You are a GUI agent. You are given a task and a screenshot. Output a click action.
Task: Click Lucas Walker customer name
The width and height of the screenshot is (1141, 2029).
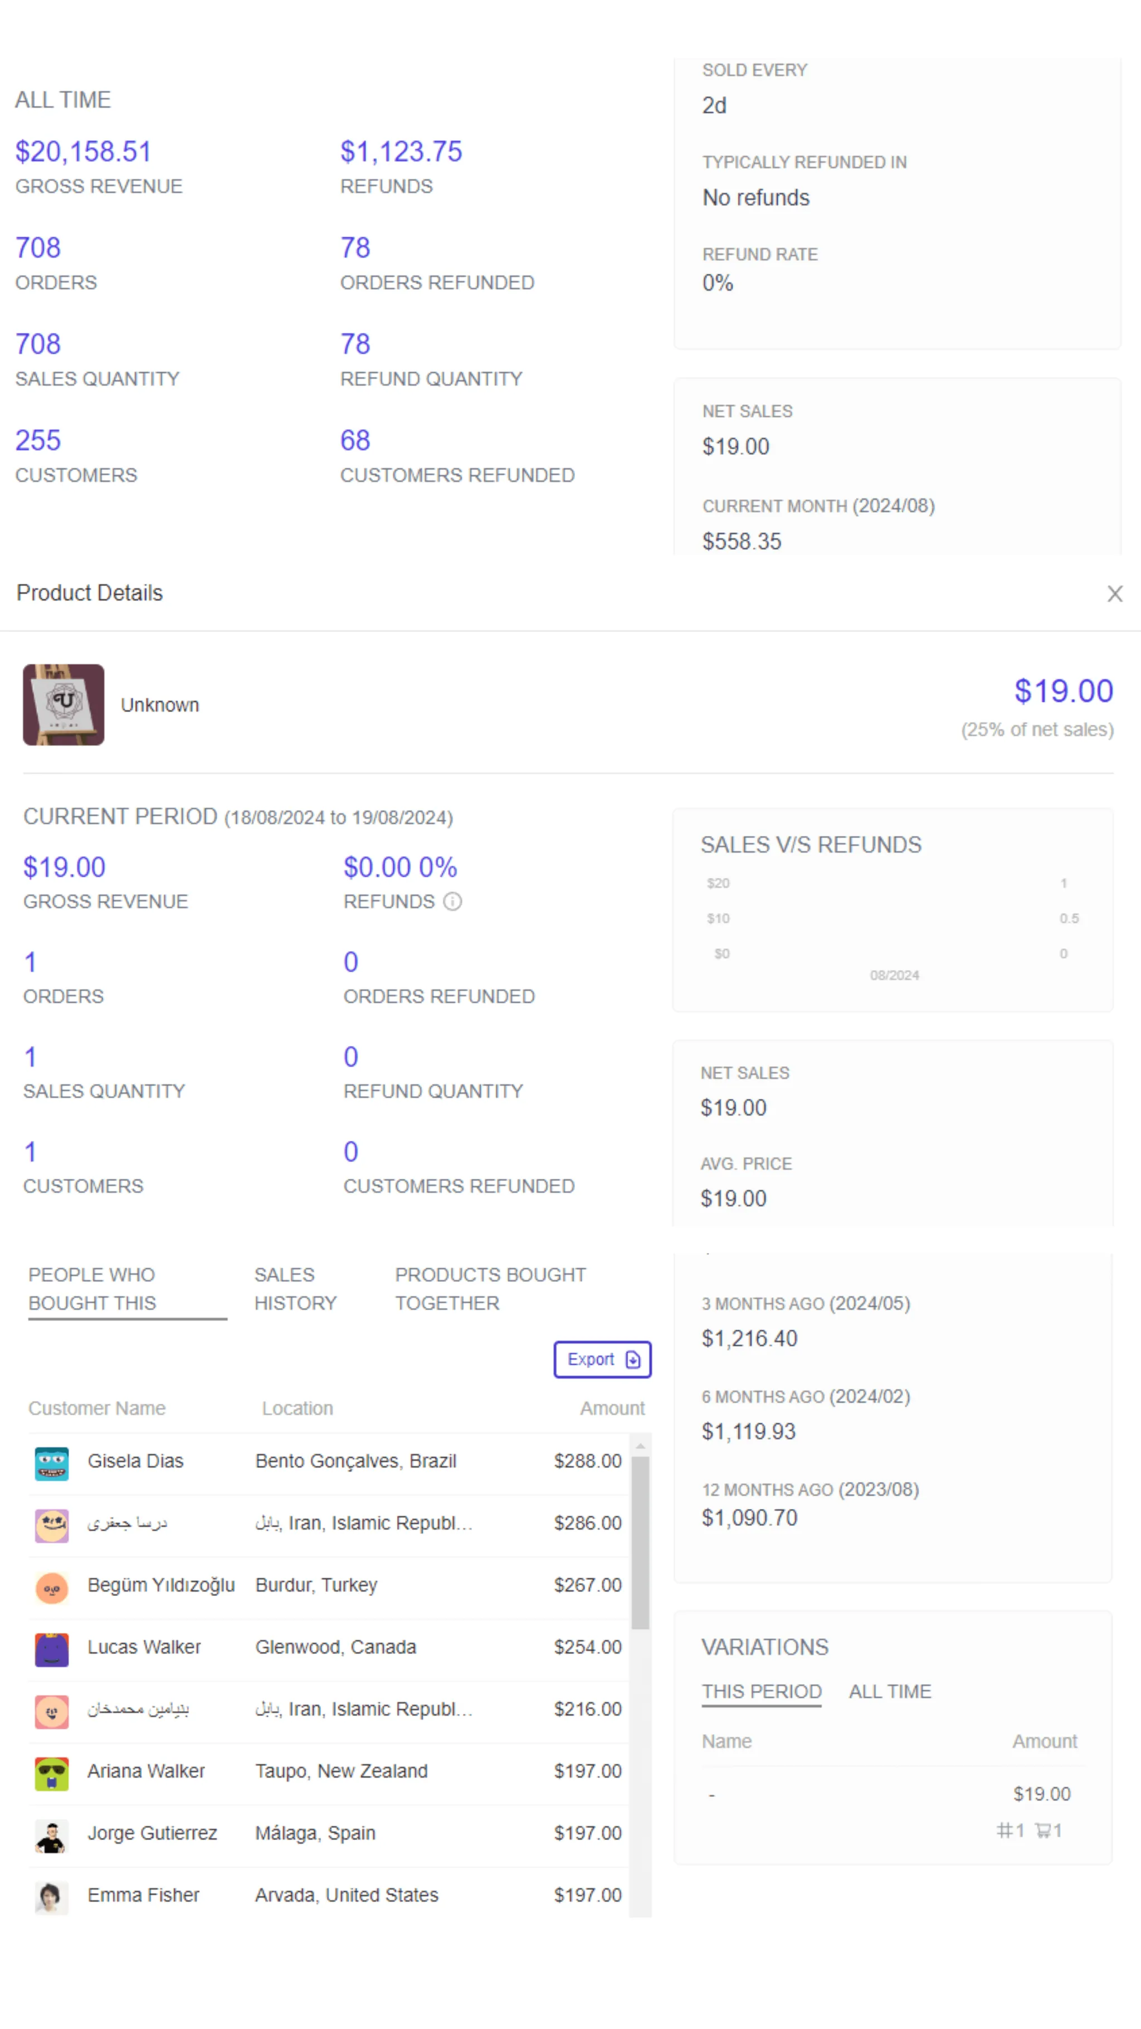click(x=144, y=1647)
